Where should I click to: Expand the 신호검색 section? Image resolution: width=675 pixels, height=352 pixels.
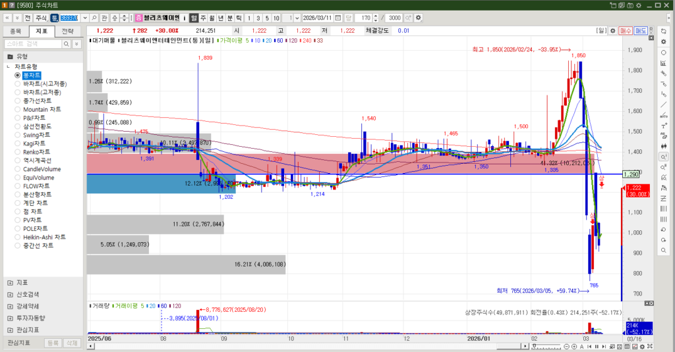tap(9, 294)
